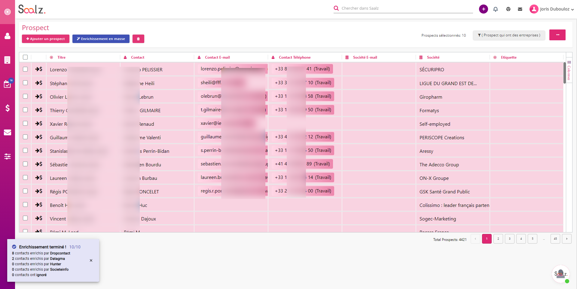Click the chrome extension icon in header
This screenshot has height=289, width=577.
coord(508,9)
